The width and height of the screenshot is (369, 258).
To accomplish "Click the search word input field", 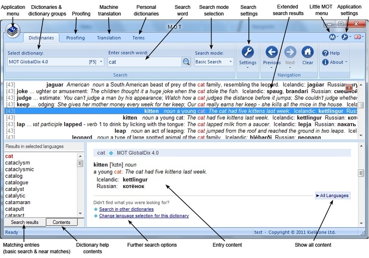I will pyautogui.click(x=144, y=62).
